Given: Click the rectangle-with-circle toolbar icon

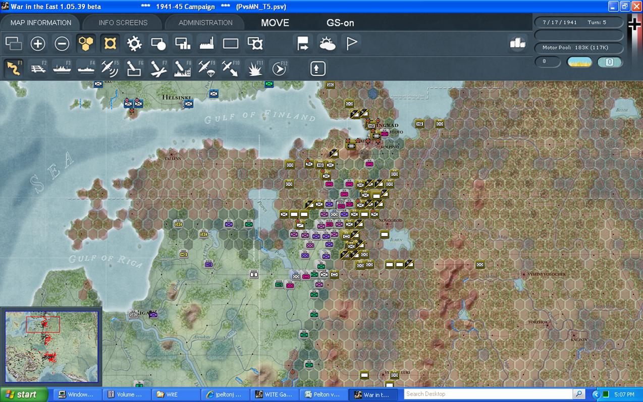Looking at the screenshot, I should pyautogui.click(x=158, y=43).
